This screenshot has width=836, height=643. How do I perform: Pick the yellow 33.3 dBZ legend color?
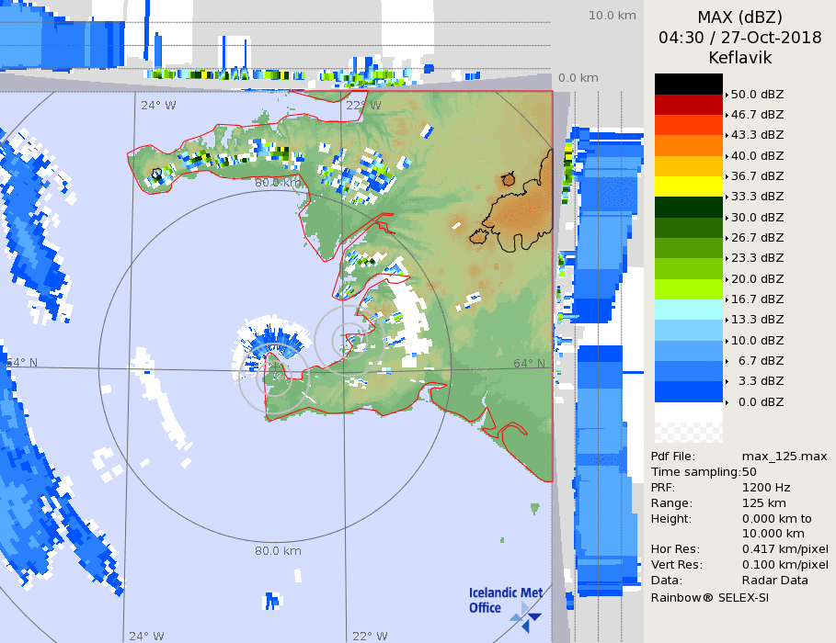(688, 186)
